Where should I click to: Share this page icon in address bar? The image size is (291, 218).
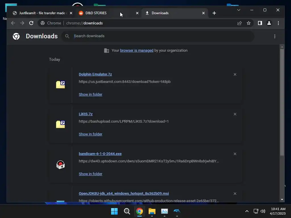(x=239, y=23)
